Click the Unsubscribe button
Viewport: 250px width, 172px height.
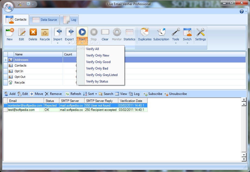[x=175, y=94]
